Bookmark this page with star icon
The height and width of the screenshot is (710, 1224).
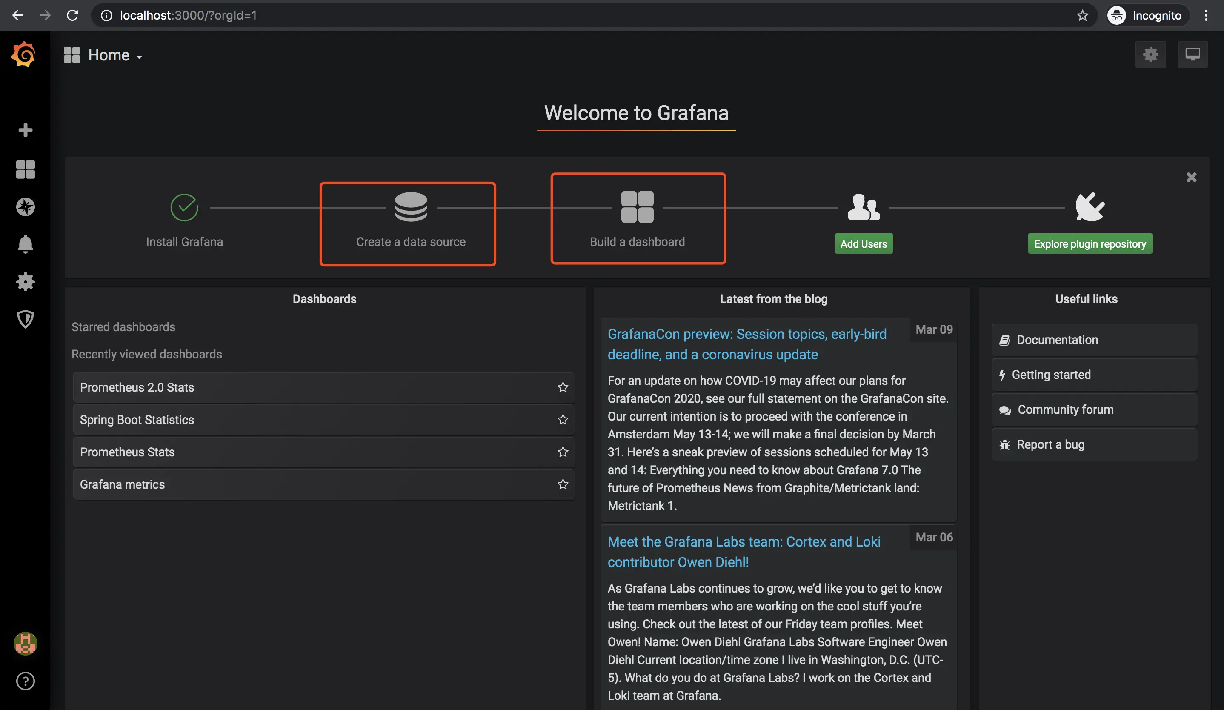[x=1083, y=16]
